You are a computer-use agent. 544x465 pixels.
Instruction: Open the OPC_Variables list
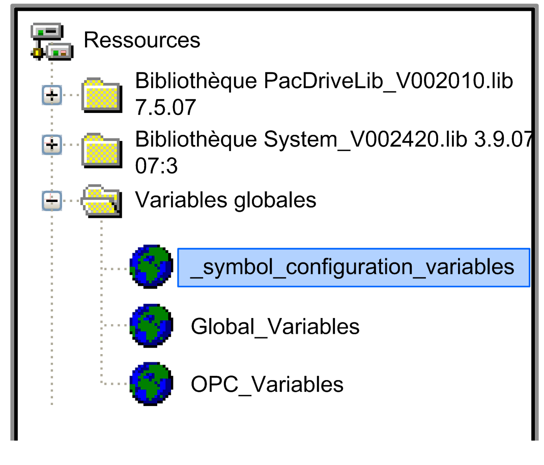coord(267,384)
